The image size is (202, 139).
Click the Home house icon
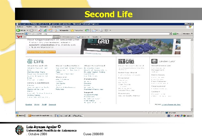point(51,30)
